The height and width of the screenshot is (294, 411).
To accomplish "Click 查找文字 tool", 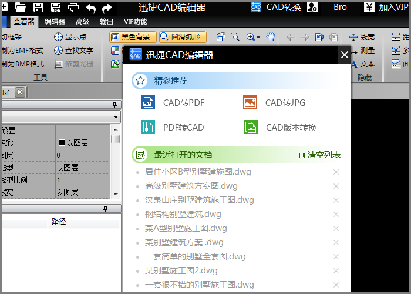I will point(73,50).
